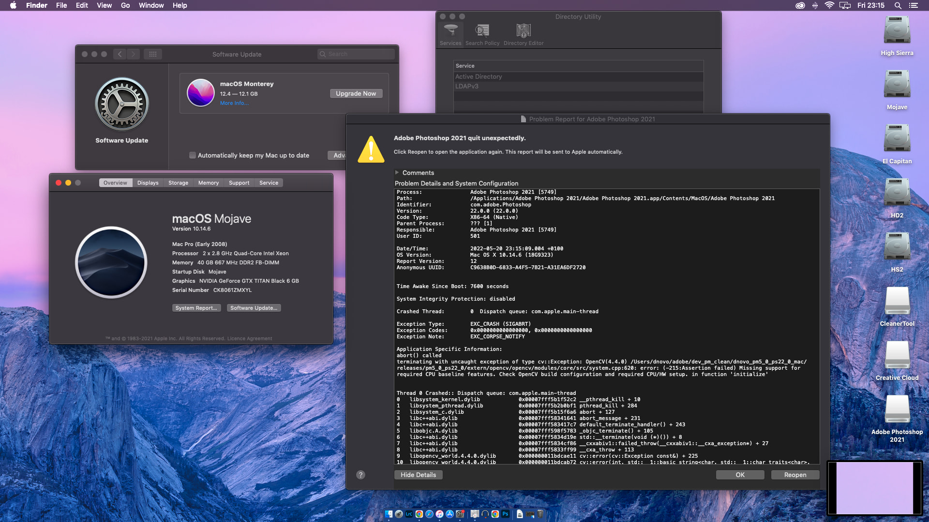929x522 pixels.
Task: Select the Adobe Photoshop 2021 disk image
Action: coord(897,419)
